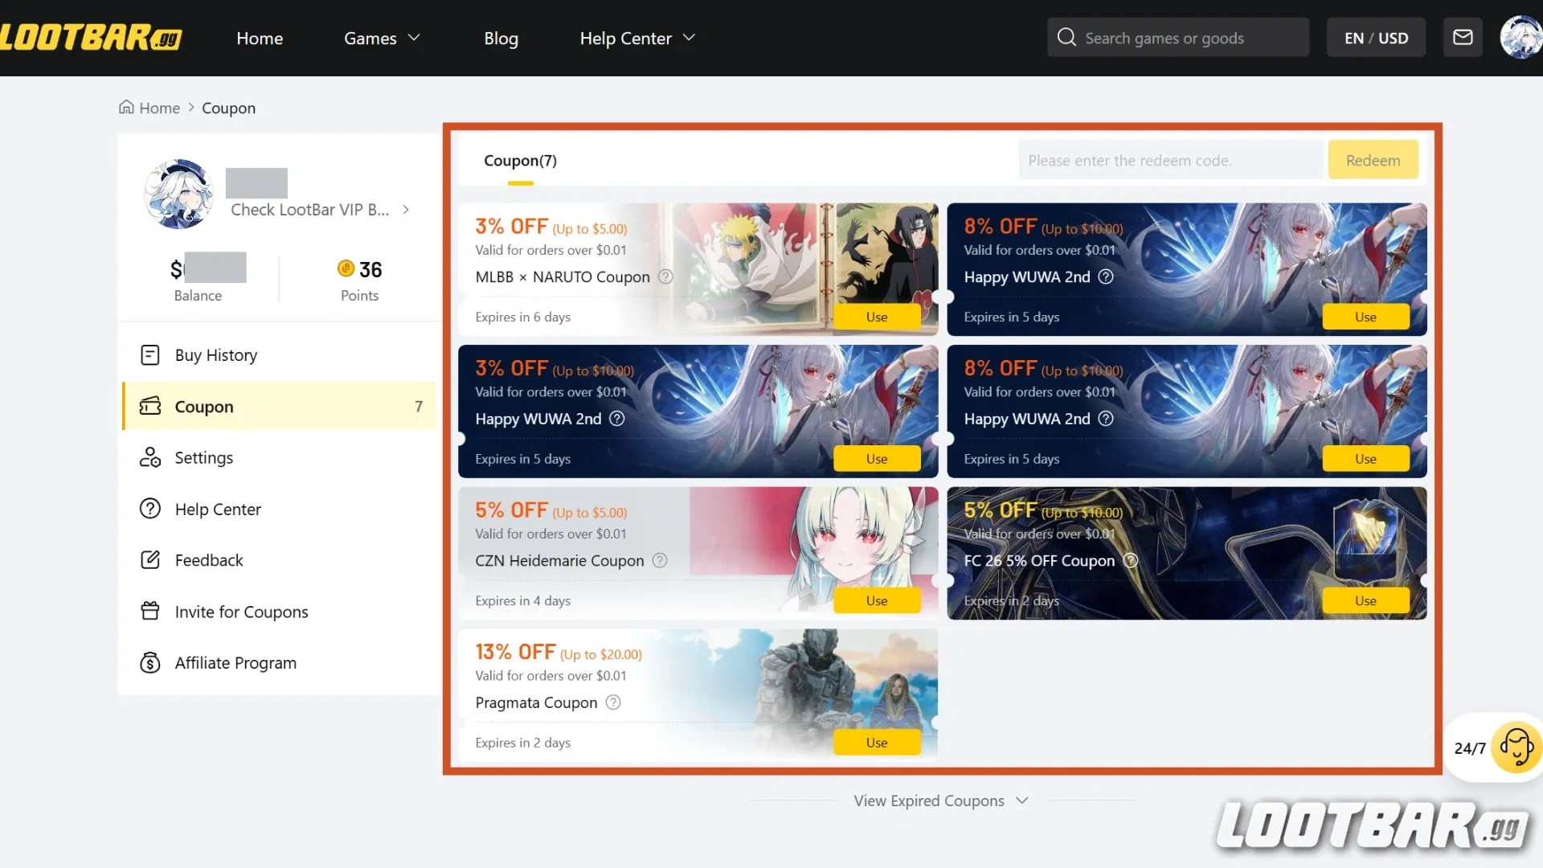
Task: Click the 36 points value
Action: [x=370, y=269]
